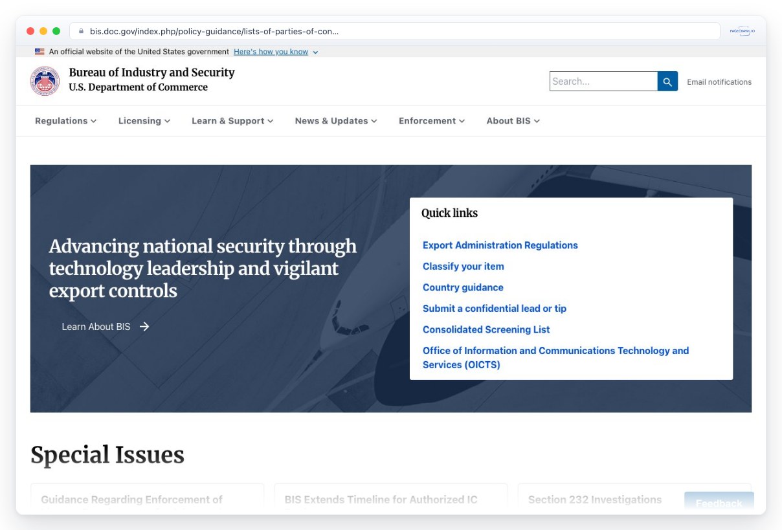782x530 pixels.
Task: Click the Bureau of Industry and Security title
Action: 151,72
